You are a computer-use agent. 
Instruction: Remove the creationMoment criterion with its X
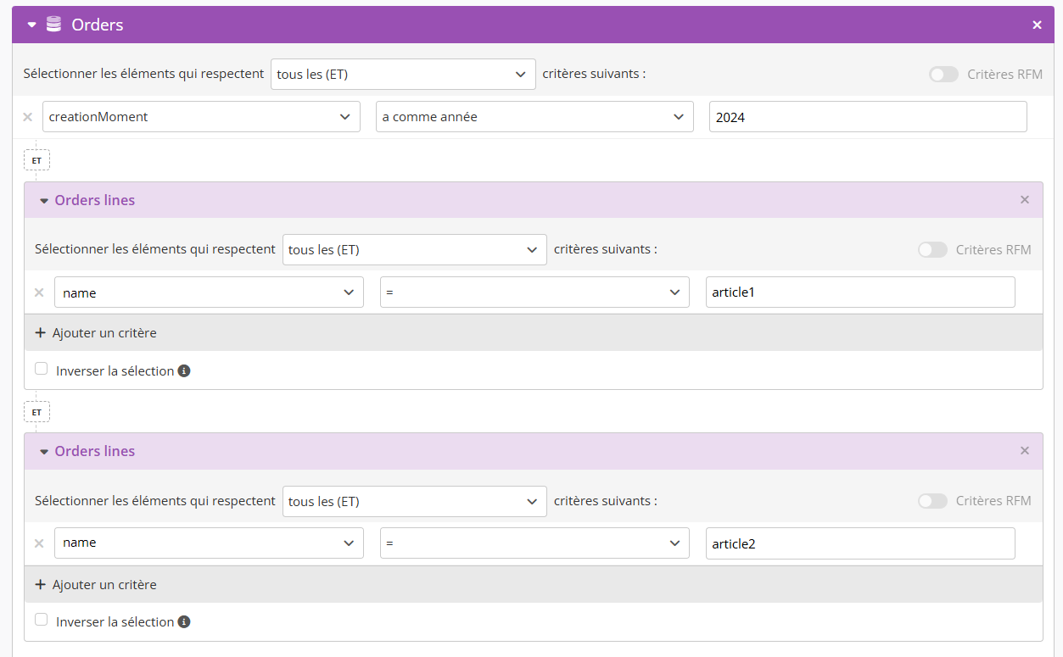27,117
